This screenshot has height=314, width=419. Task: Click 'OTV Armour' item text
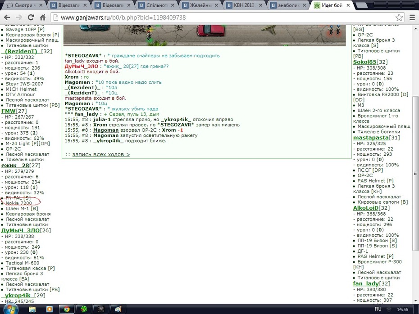click(x=20, y=94)
